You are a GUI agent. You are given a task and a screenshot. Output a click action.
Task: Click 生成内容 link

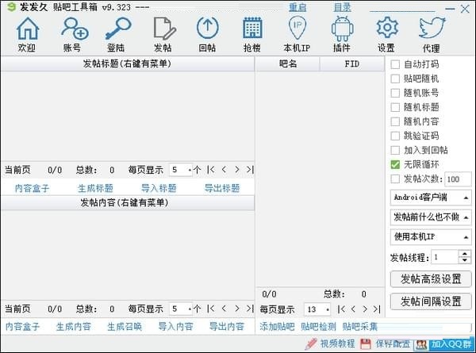pos(74,327)
